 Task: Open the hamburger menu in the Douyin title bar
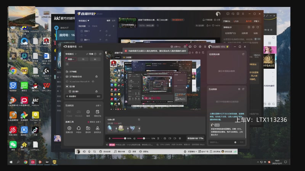[x=205, y=47]
